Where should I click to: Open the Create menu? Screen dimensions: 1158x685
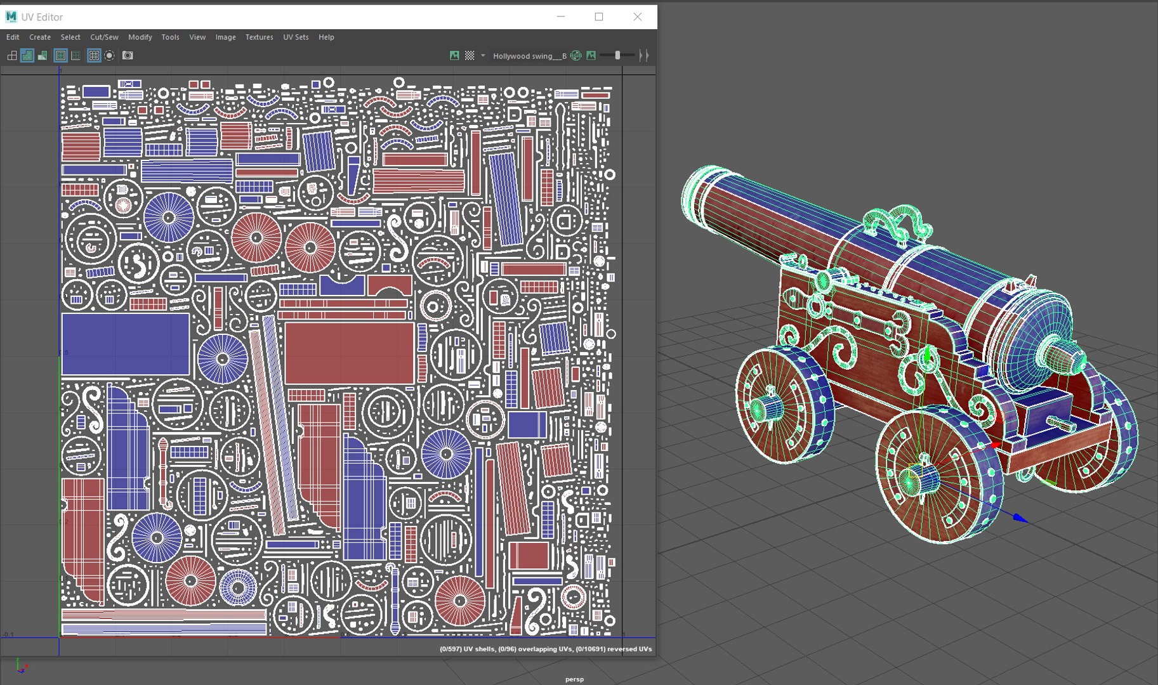point(40,37)
